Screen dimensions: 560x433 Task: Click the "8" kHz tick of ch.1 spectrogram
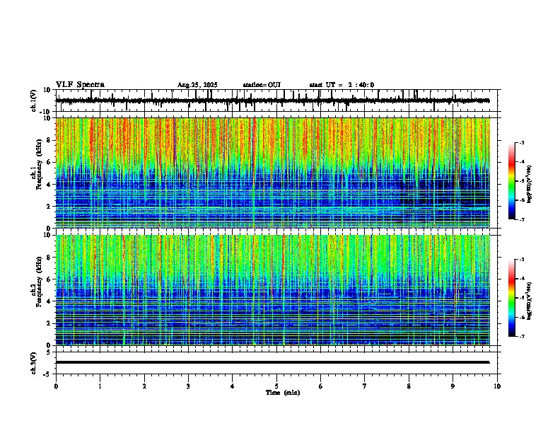coord(49,140)
